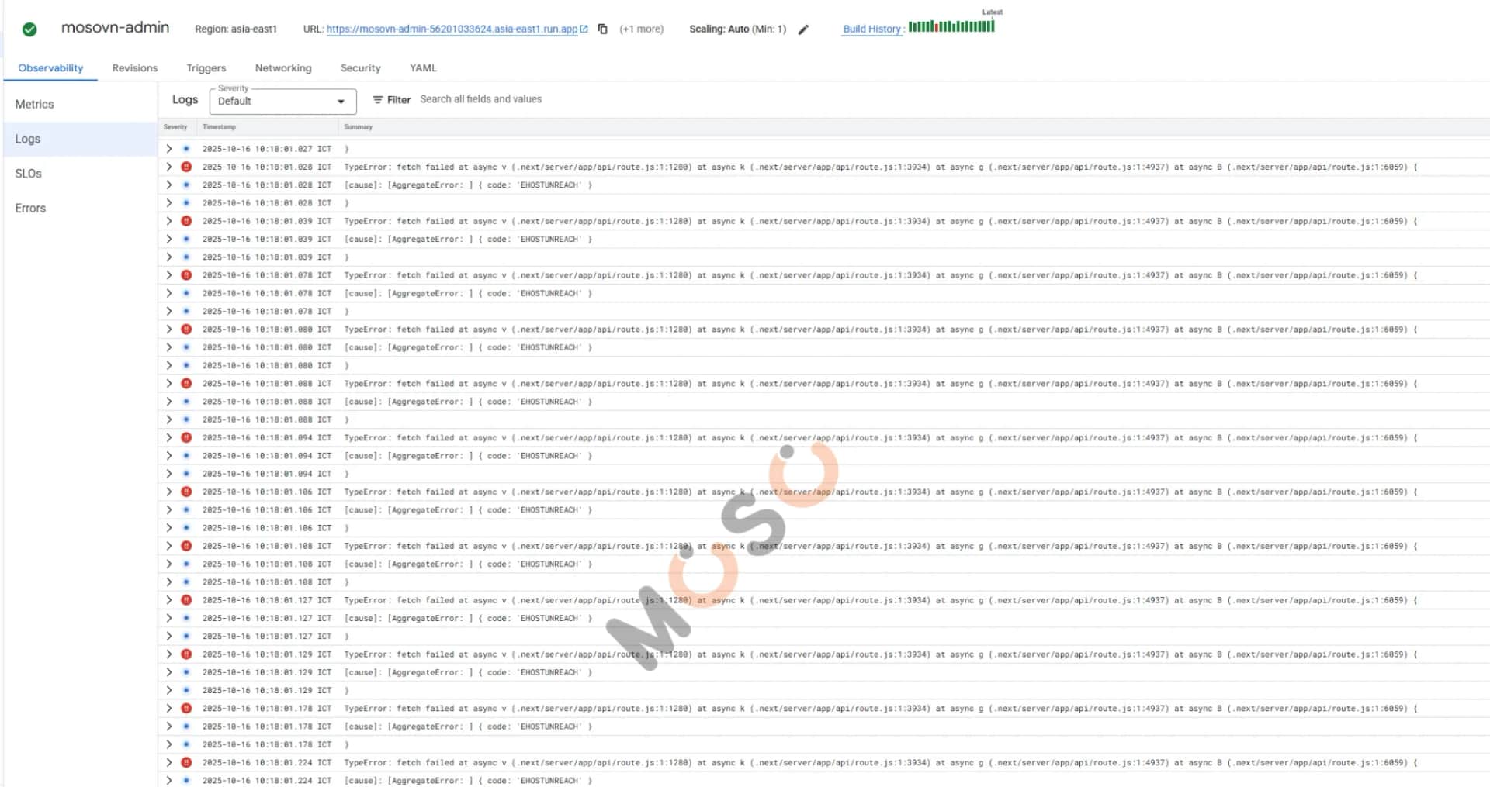Image resolution: width=1490 pixels, height=787 pixels.
Task: Click the red error icon at 10:18:01.039
Action: coord(186,221)
